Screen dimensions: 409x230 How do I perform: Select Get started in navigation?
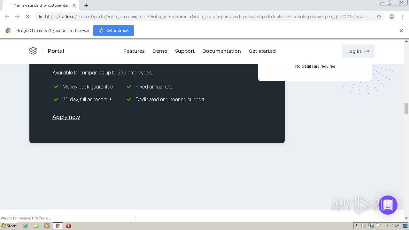click(262, 51)
